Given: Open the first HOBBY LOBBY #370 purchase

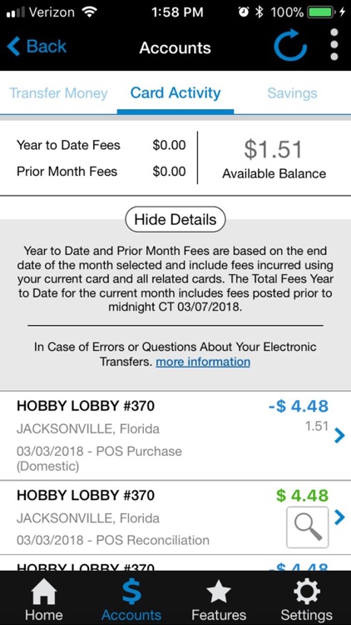Looking at the screenshot, I should 175,436.
